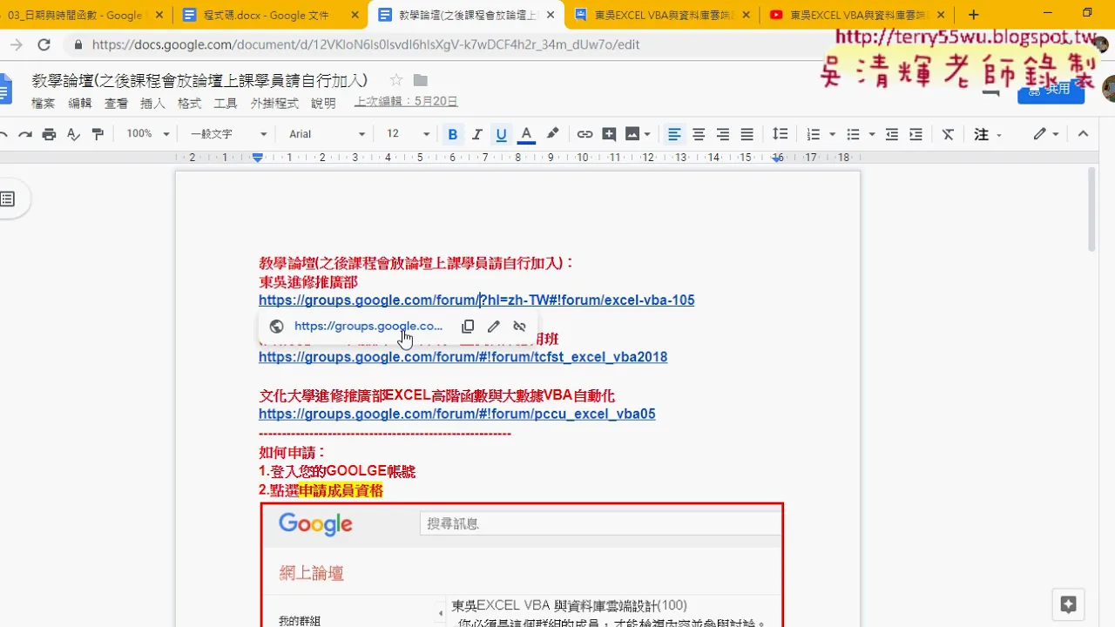Expand the numbered list style dropdown
The height and width of the screenshot is (627, 1115).
click(x=833, y=134)
